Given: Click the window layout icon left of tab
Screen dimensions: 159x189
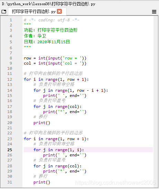Looking at the screenshot, I should 4,12.
